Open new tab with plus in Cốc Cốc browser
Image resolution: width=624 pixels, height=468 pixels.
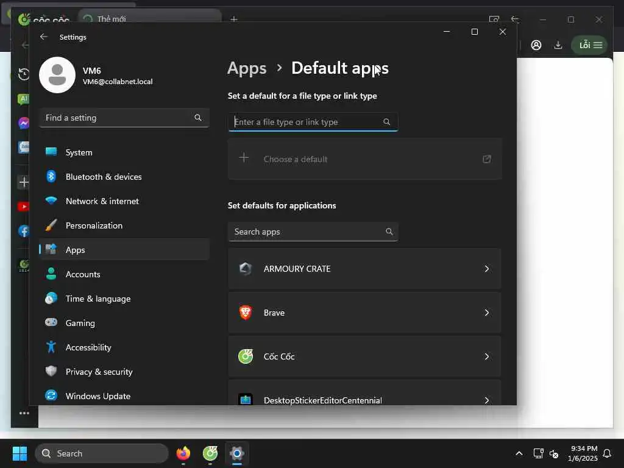pos(233,19)
